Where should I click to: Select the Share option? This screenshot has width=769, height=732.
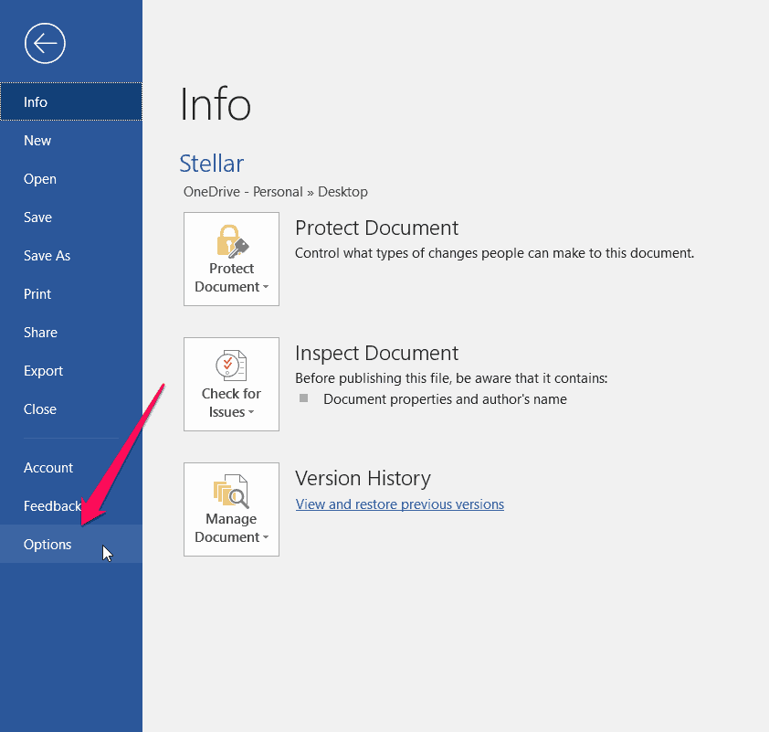(40, 333)
